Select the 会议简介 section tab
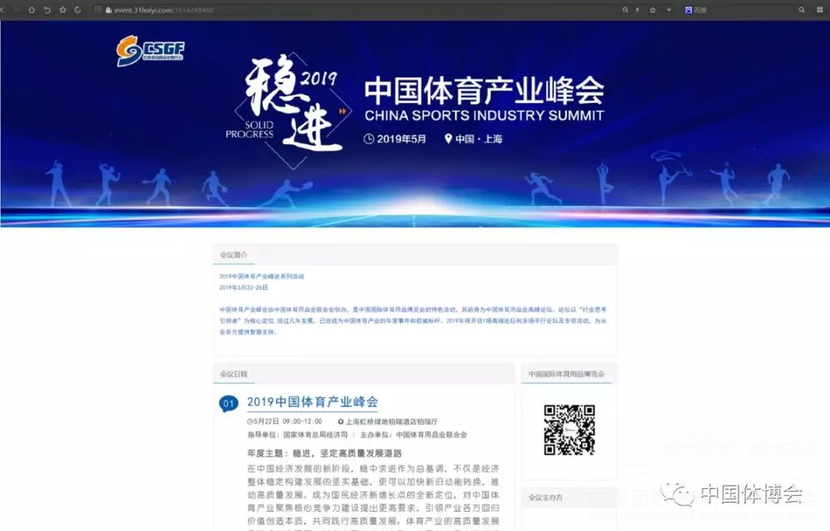Screen dimensions: 830x531 click(x=234, y=254)
